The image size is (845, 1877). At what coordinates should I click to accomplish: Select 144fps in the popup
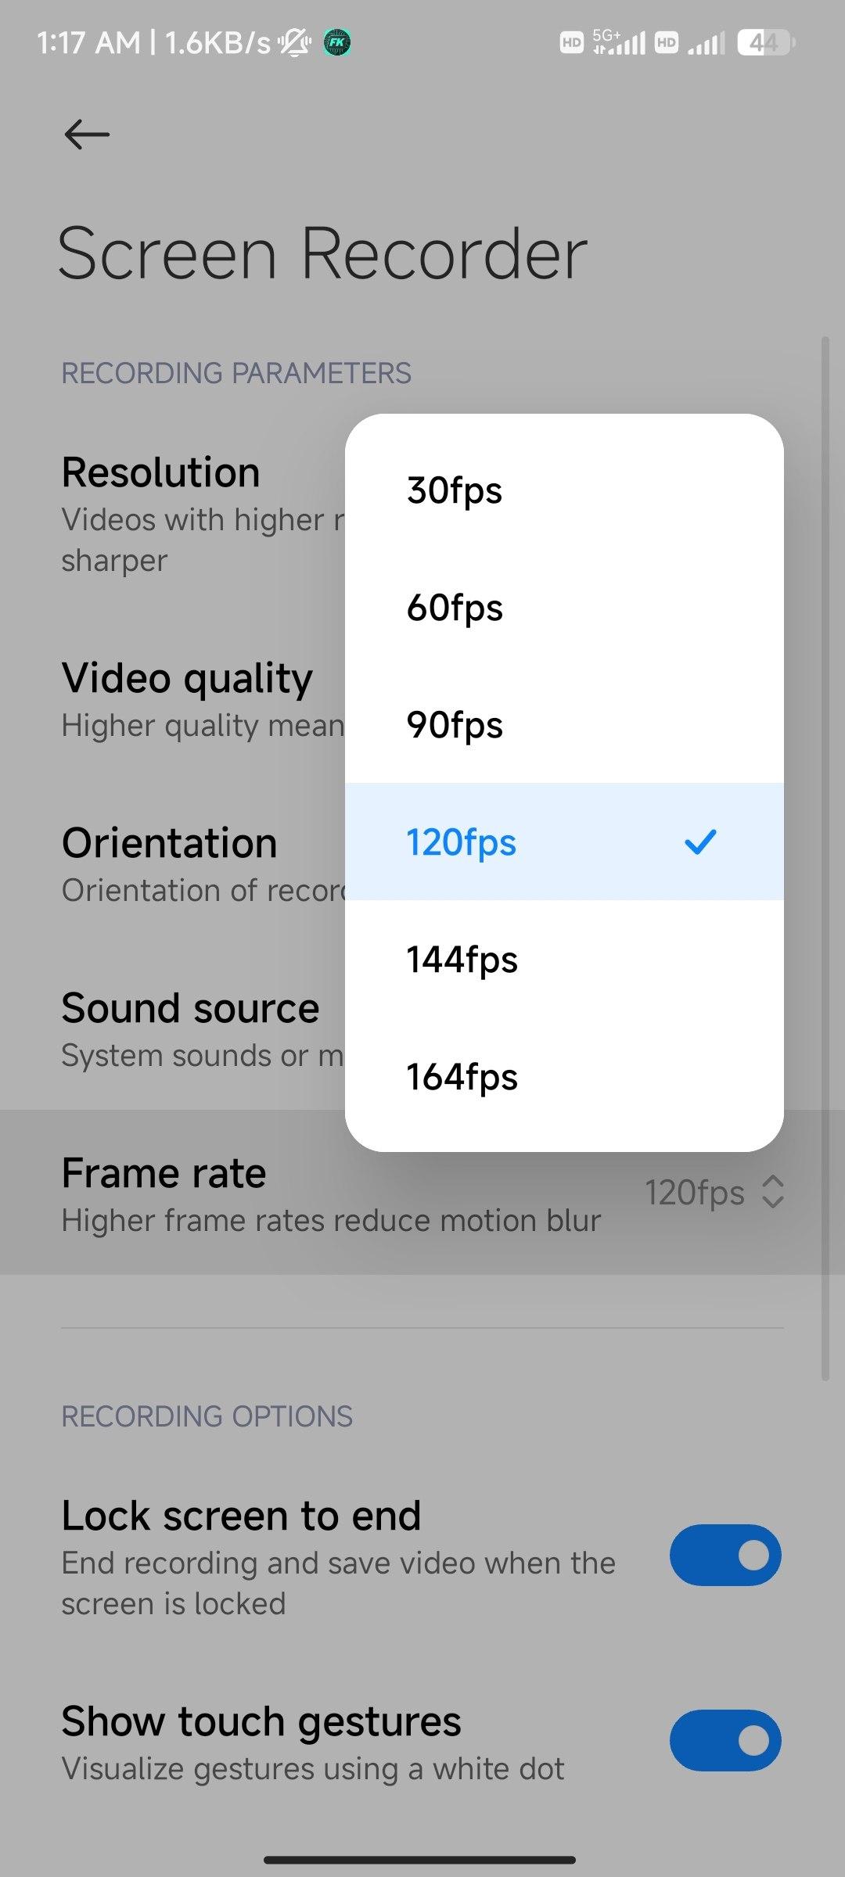[x=563, y=960]
